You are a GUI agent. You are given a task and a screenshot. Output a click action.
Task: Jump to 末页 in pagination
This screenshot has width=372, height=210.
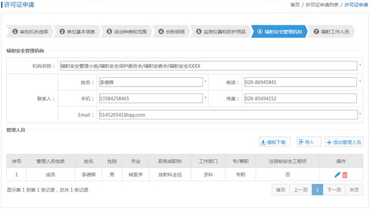(354, 190)
